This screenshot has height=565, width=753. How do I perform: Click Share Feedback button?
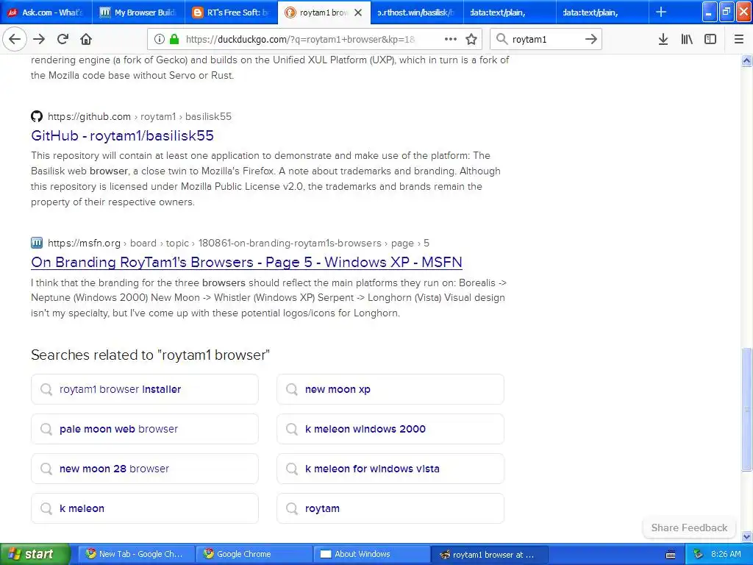pyautogui.click(x=689, y=527)
